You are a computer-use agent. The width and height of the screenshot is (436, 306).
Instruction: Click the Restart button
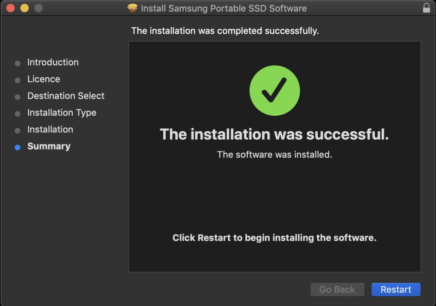pyautogui.click(x=396, y=289)
